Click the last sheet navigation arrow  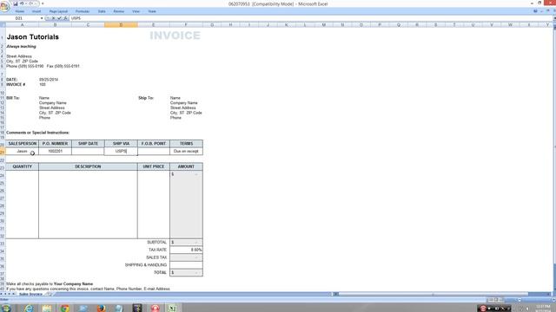coord(14,295)
